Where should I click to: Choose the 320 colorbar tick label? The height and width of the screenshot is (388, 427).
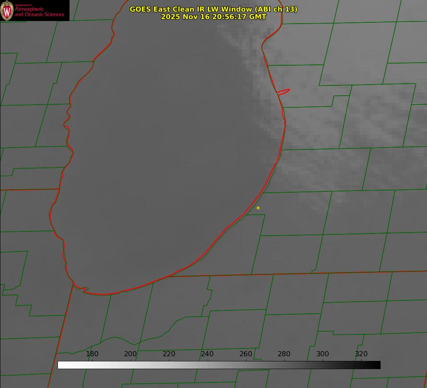click(361, 354)
